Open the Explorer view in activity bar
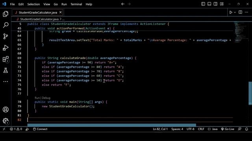Viewport: 252px width, 141px height. pyautogui.click(x=6, y=14)
